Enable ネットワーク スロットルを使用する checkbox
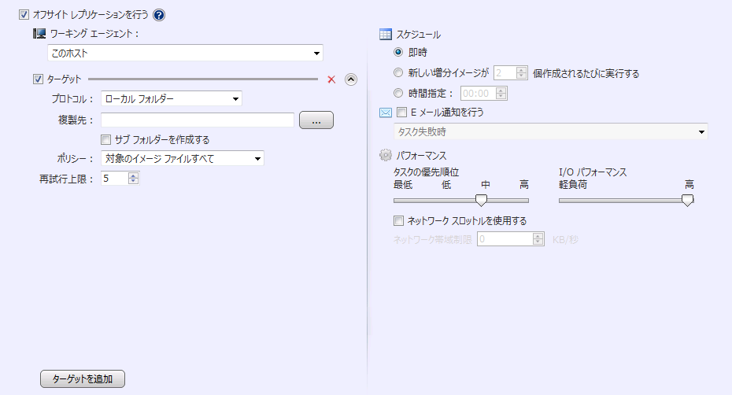 399,220
